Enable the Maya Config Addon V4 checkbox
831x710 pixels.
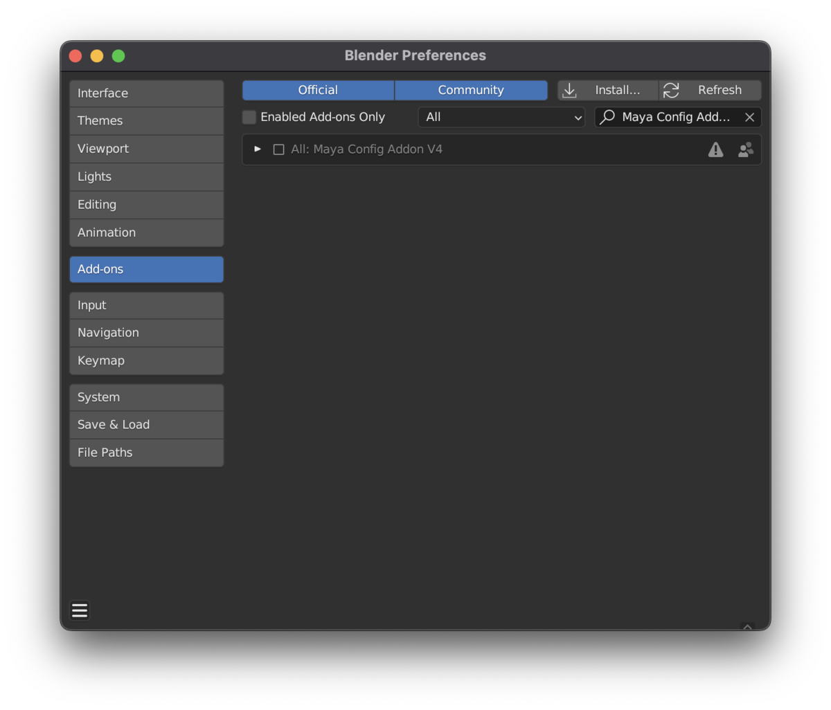pyautogui.click(x=278, y=149)
